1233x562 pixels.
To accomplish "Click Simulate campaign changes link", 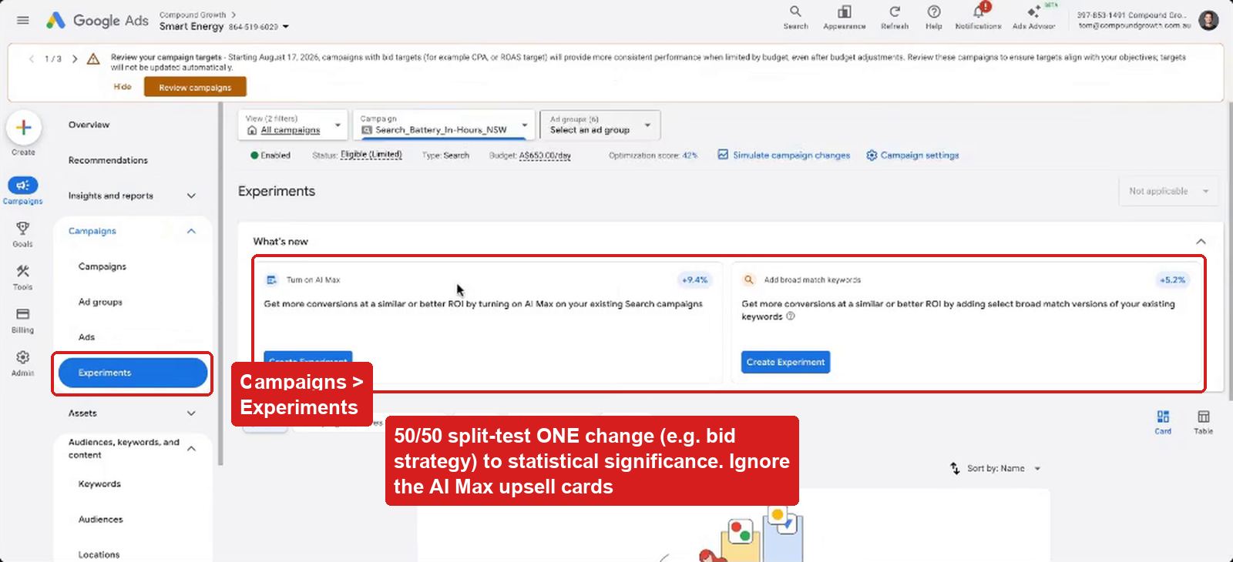I will coord(784,155).
